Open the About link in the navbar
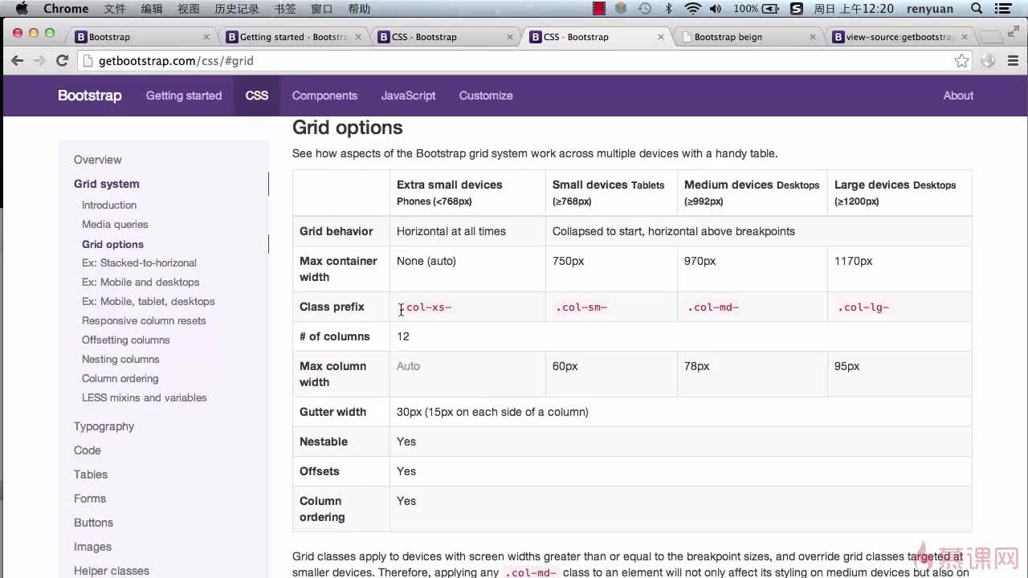 point(958,96)
